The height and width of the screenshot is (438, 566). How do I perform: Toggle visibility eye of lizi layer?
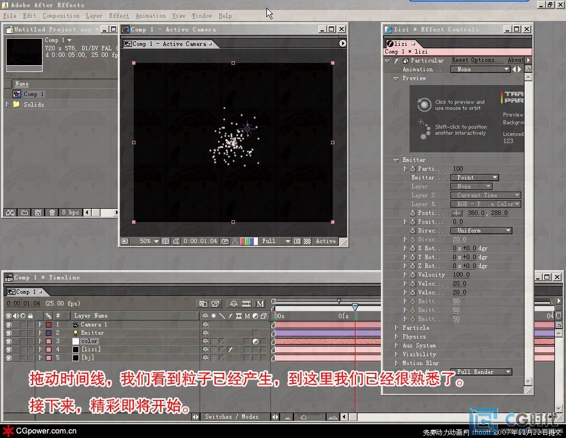pos(8,349)
